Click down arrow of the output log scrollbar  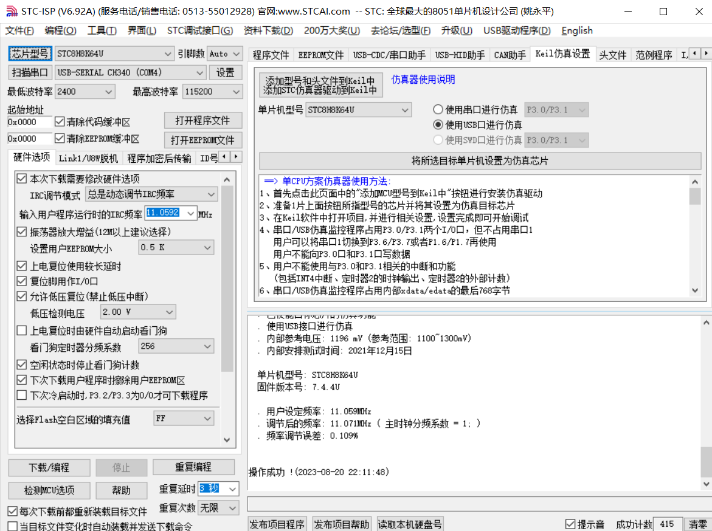(706, 484)
